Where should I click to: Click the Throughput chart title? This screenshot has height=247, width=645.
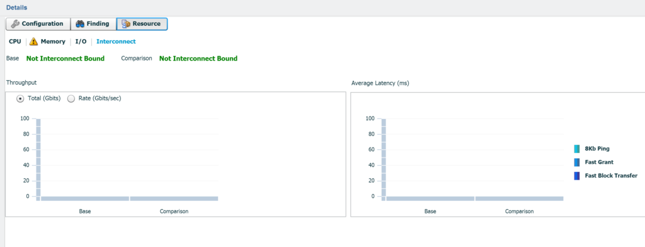click(x=21, y=83)
